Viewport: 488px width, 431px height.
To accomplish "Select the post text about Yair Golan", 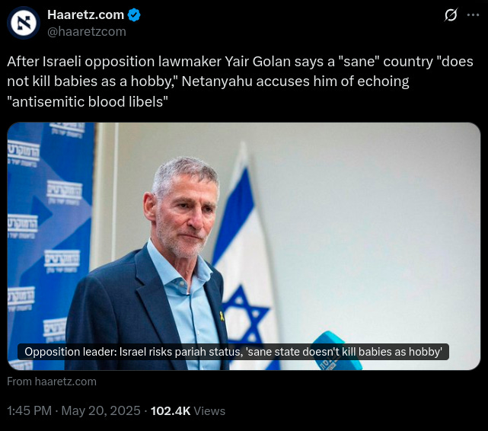I will 240,81.
